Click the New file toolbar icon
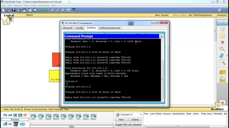The height and width of the screenshot is (128, 229). (3, 10)
